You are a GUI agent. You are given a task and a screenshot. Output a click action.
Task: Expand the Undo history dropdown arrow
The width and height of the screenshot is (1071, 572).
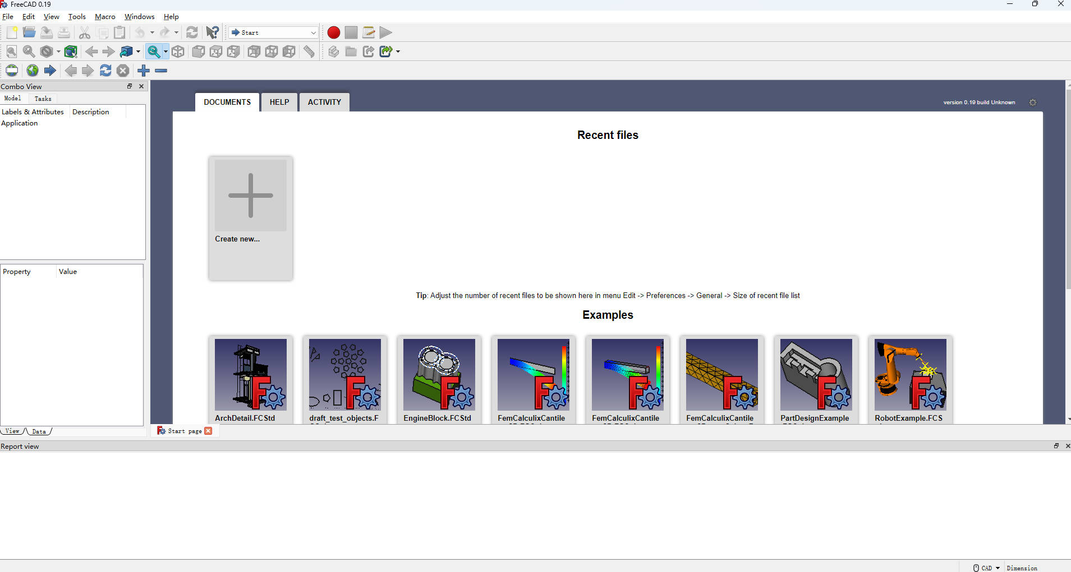pos(152,32)
